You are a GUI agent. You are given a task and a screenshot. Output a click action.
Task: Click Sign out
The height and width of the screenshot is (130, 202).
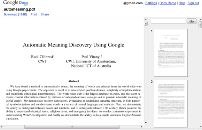(193, 3)
